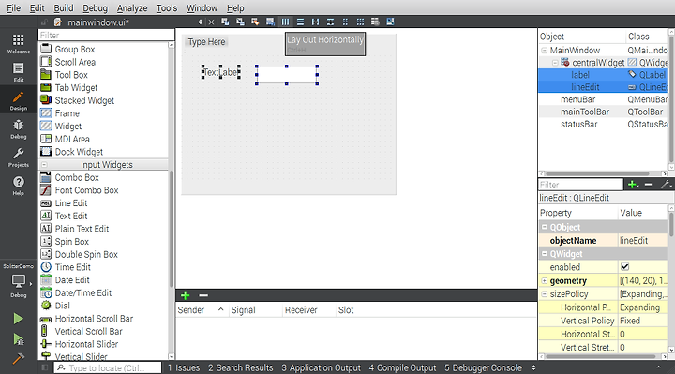Click the widget box Filter field

tap(106, 35)
